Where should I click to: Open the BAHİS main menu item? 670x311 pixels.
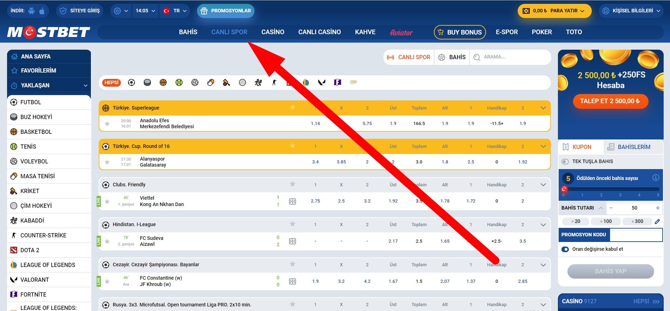click(x=188, y=32)
